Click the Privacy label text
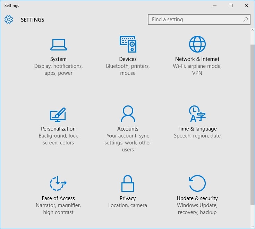255x229 pixels. coord(128,198)
